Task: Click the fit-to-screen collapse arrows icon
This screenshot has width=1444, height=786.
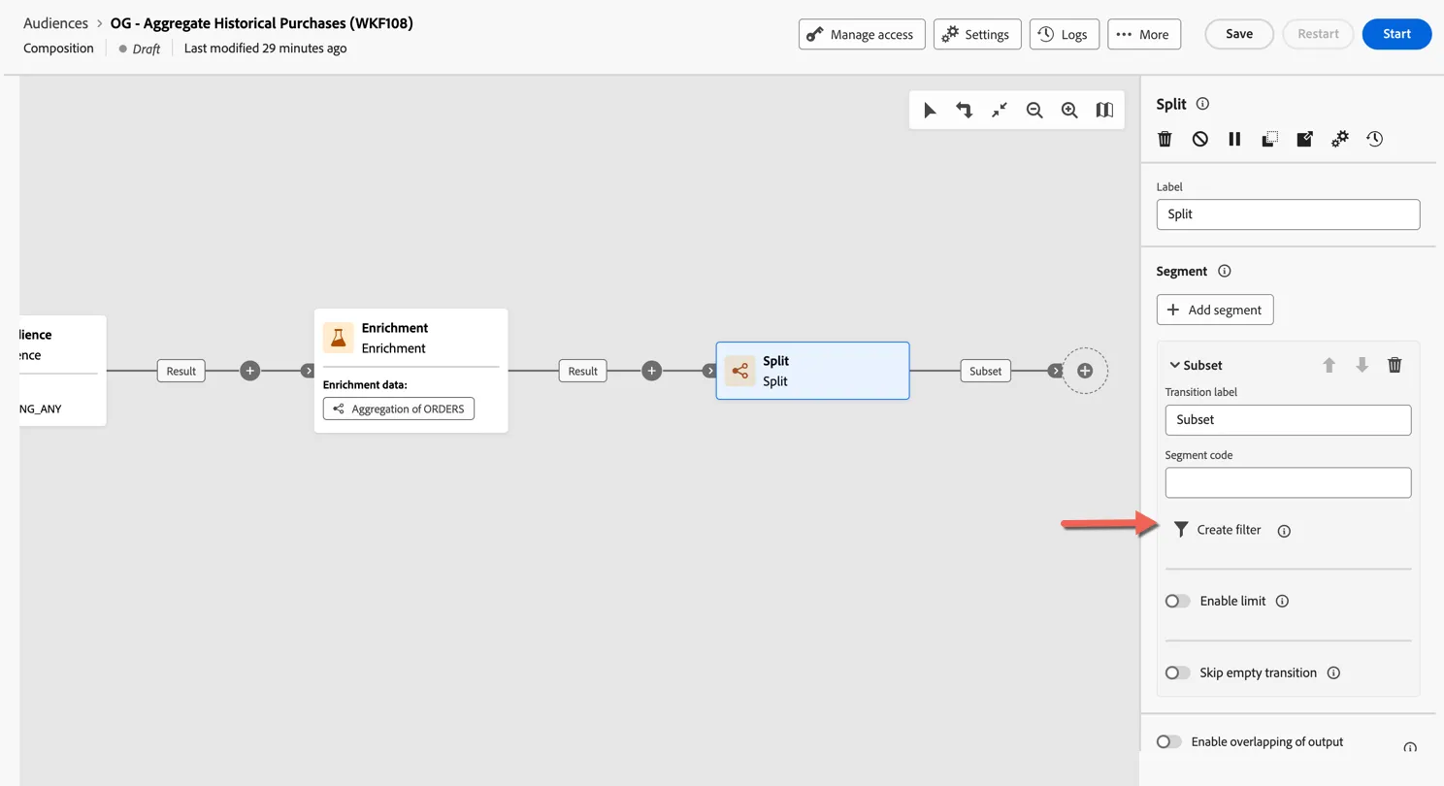Action: click(x=1000, y=111)
